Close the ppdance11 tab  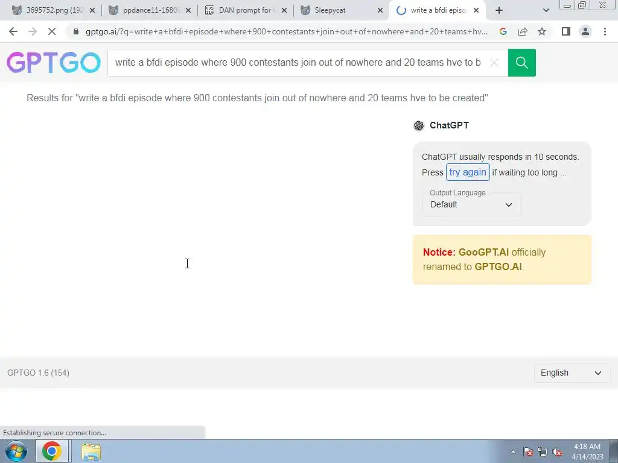click(x=188, y=11)
